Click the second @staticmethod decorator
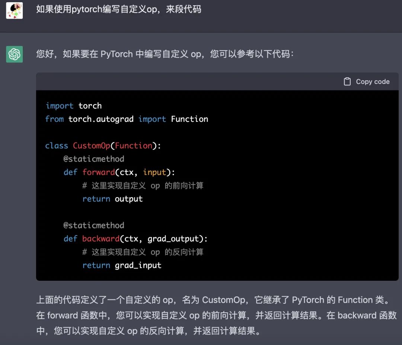Viewport: 402px width, 345px height. [x=94, y=225]
